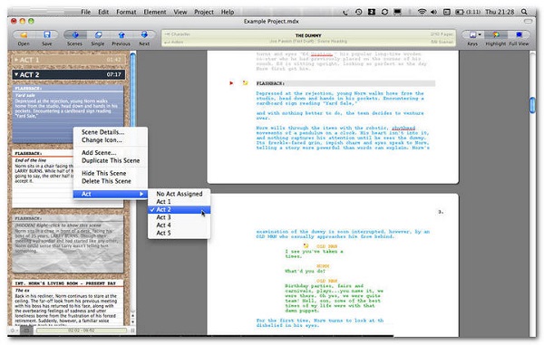Image resolution: width=544 pixels, height=345 pixels.
Task: Go to Next scene icon
Action: click(x=144, y=34)
